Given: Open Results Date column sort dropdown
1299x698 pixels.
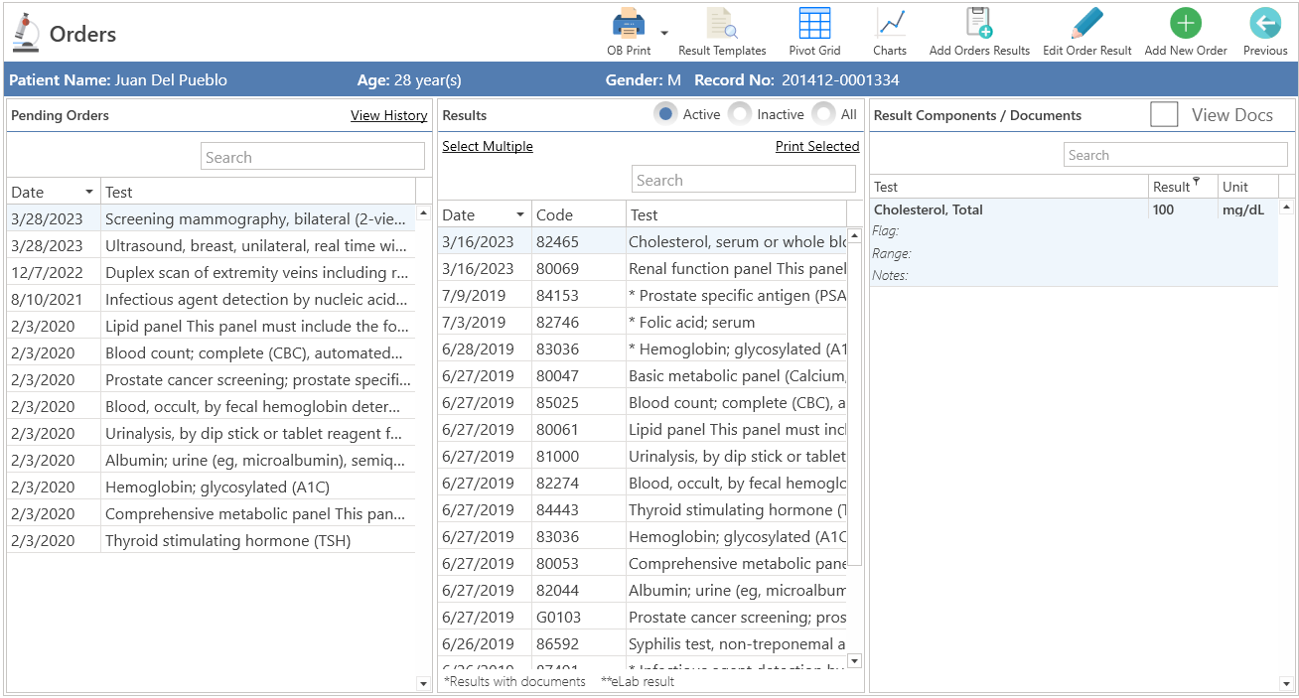Looking at the screenshot, I should [x=520, y=214].
